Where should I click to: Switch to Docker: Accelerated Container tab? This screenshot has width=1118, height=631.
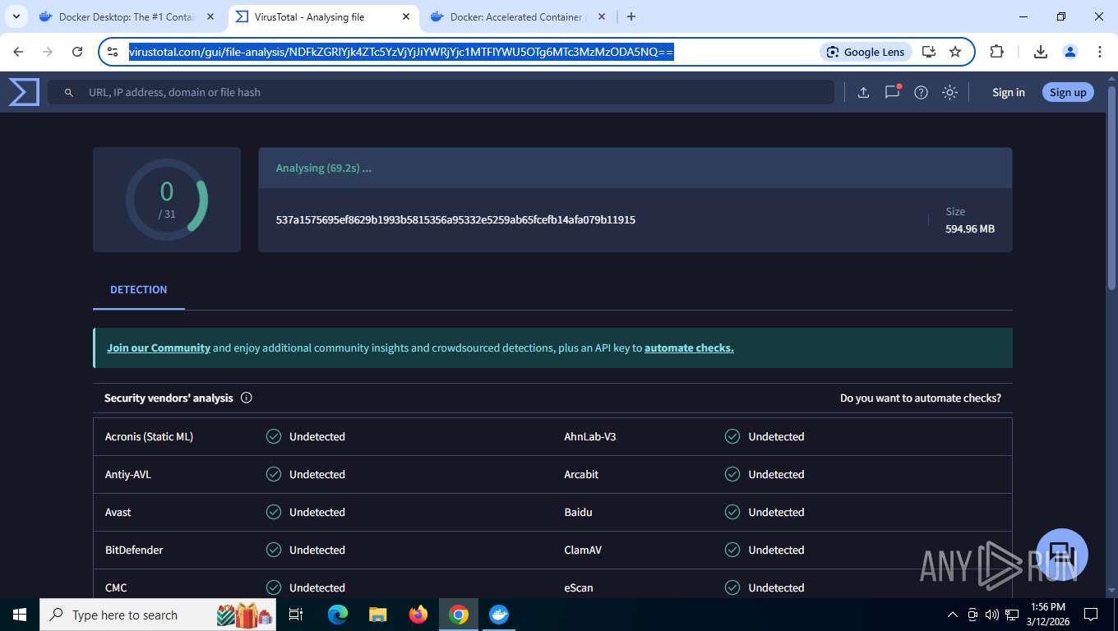tap(518, 16)
